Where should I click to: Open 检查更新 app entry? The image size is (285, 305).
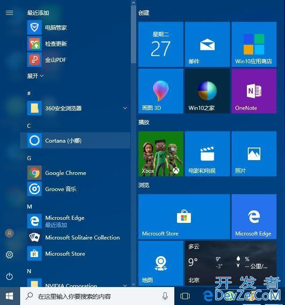click(x=75, y=44)
